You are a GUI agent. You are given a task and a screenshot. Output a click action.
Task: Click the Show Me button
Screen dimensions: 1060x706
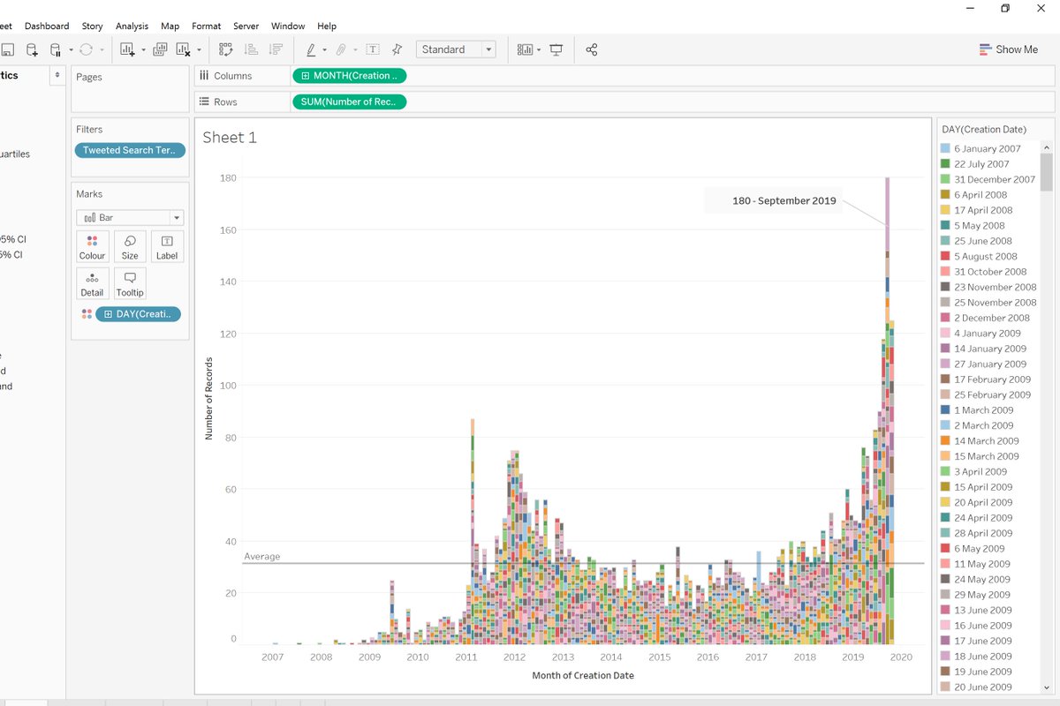(x=1008, y=49)
